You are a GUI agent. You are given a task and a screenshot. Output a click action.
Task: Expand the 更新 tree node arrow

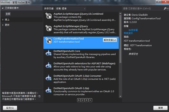pyautogui.click(x=3, y=25)
